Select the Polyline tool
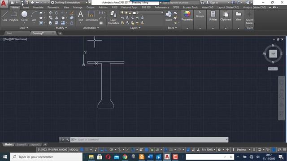 (x=14, y=16)
